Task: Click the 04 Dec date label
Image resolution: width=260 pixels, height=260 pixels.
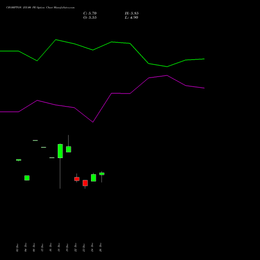Action: pos(25,248)
